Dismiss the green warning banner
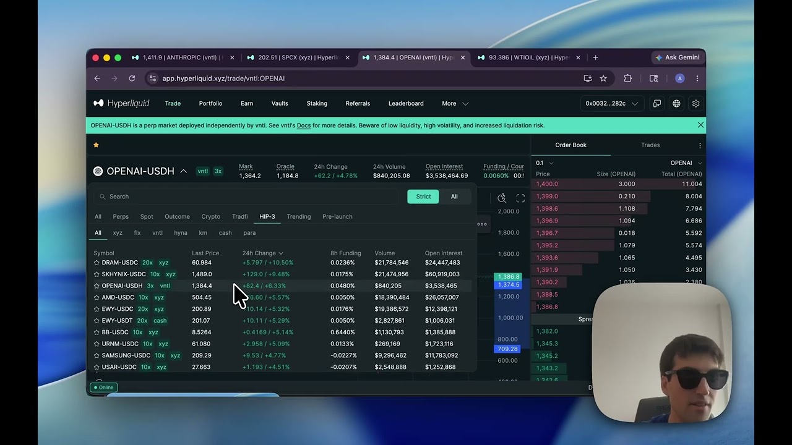792x445 pixels. click(700, 125)
